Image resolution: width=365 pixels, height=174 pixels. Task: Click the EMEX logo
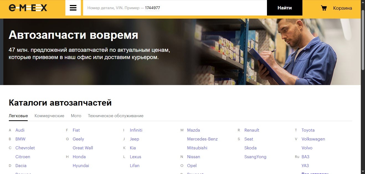coord(28,8)
